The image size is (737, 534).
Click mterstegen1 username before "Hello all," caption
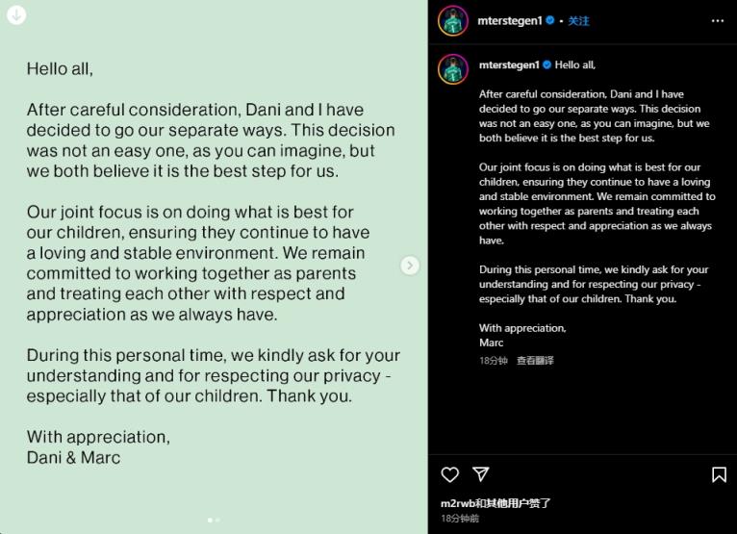[509, 65]
